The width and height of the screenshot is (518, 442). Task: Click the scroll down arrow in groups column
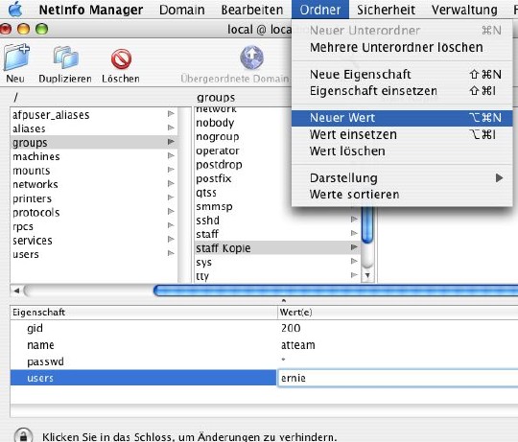367,275
